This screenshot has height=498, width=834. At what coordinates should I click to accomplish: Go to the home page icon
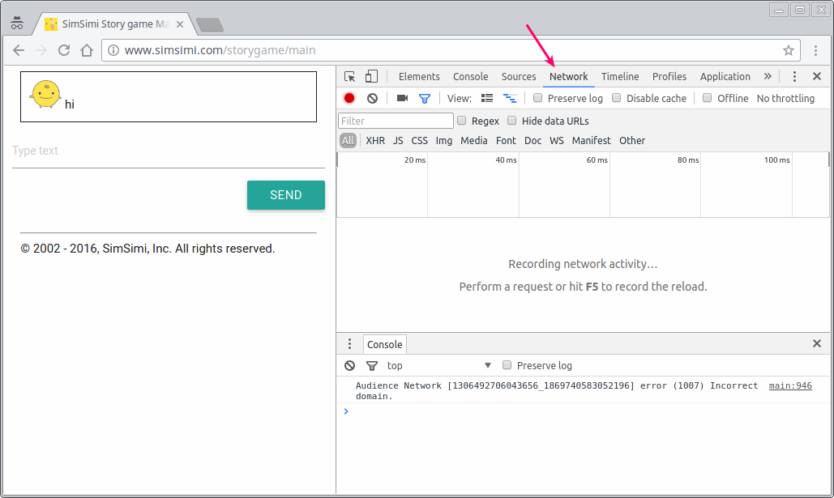(x=87, y=50)
